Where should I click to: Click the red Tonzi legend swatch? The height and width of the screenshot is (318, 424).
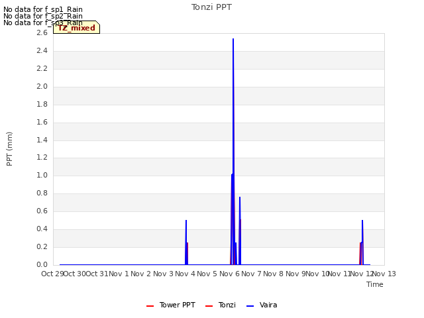(x=209, y=306)
